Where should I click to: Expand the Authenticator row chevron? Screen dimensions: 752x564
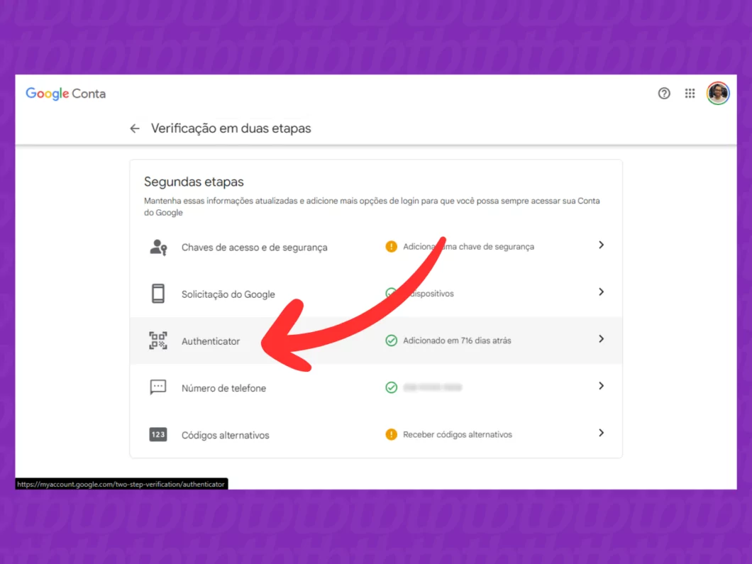(x=601, y=339)
